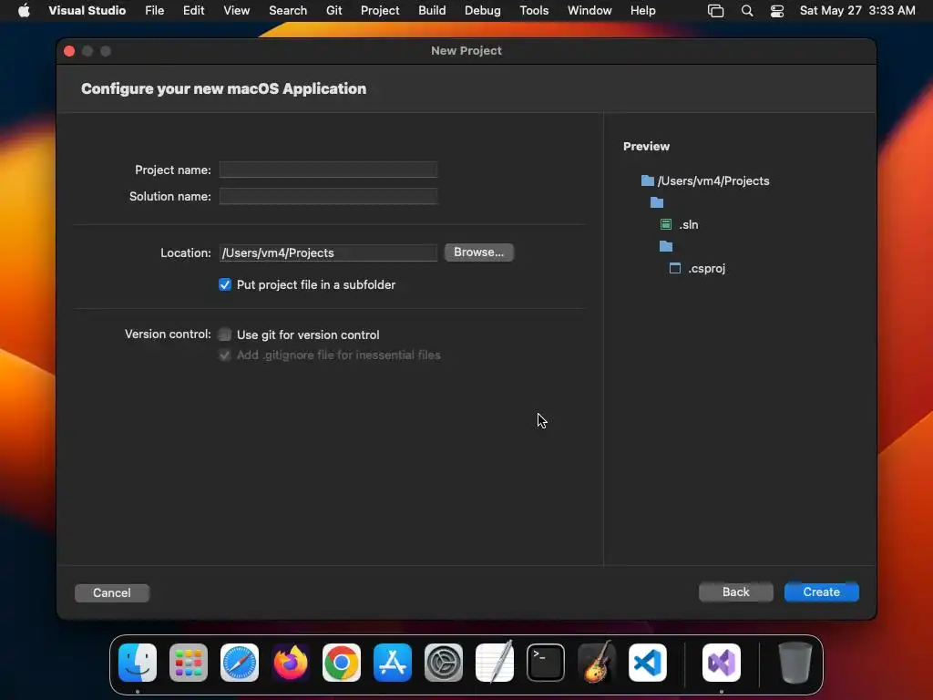Open System Settings from the dock

444,663
